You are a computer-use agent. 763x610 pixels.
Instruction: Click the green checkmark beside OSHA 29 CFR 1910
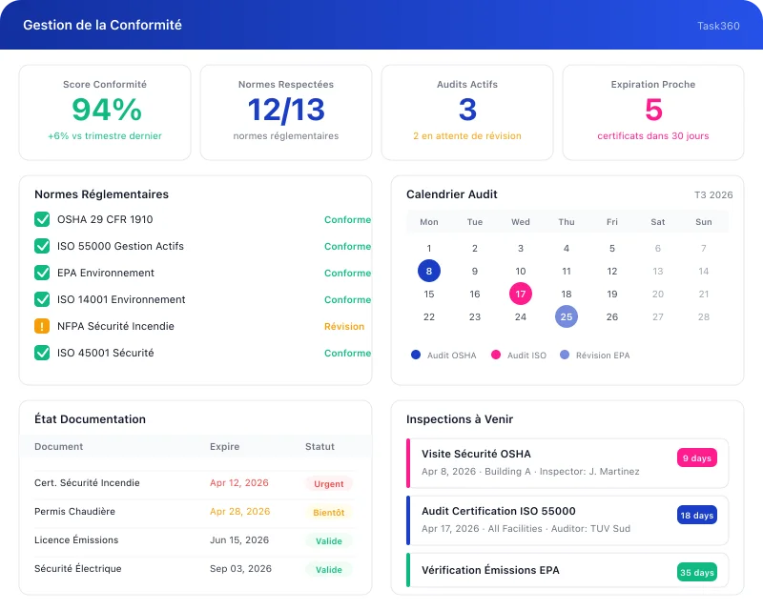tap(40, 219)
